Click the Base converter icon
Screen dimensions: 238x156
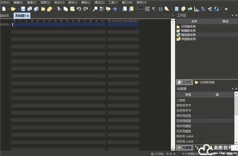[217, 9]
